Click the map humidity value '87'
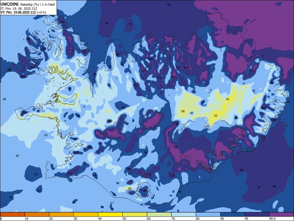 tap(192, 113)
